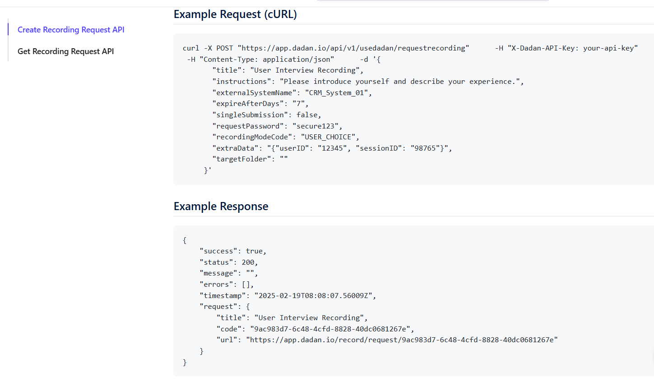Click the expireAfterDays parameter line
654x381 pixels.
tap(260, 104)
